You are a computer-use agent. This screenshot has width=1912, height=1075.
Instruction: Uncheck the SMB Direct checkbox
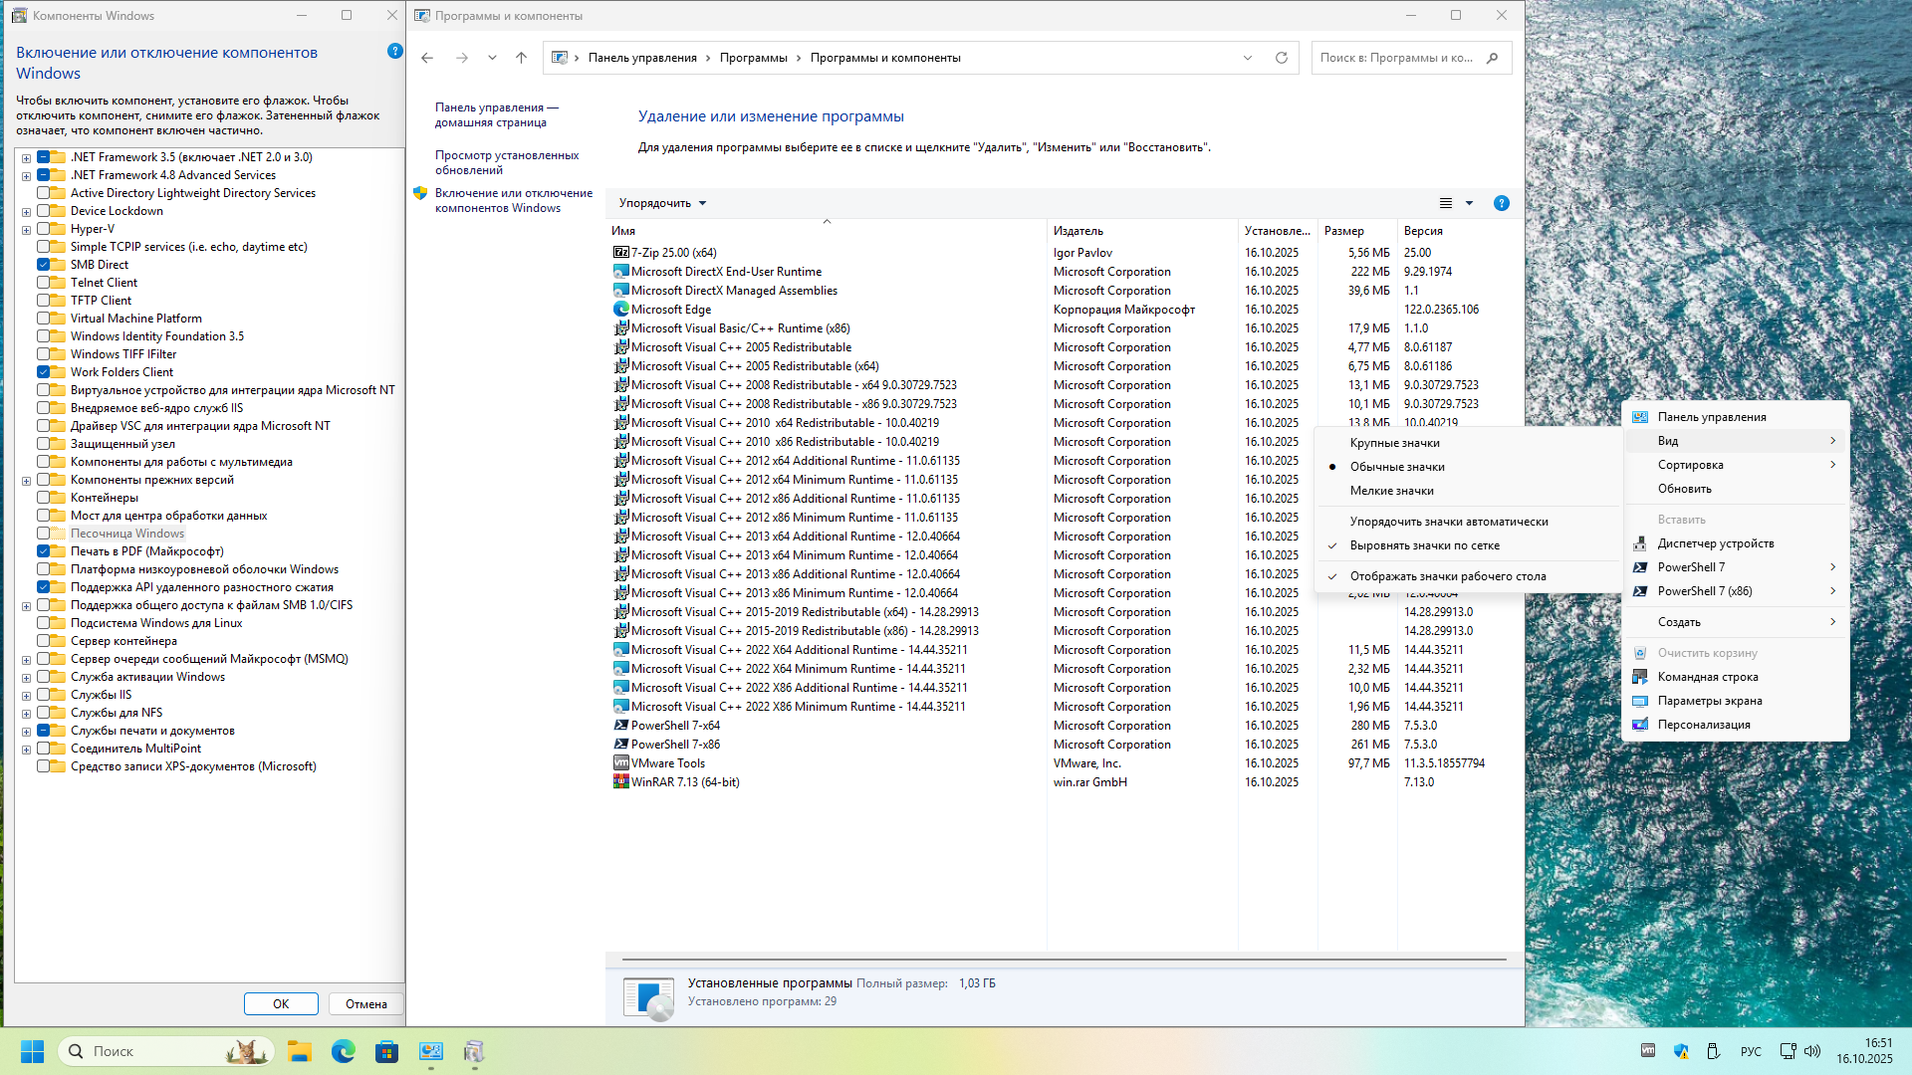pos(44,265)
